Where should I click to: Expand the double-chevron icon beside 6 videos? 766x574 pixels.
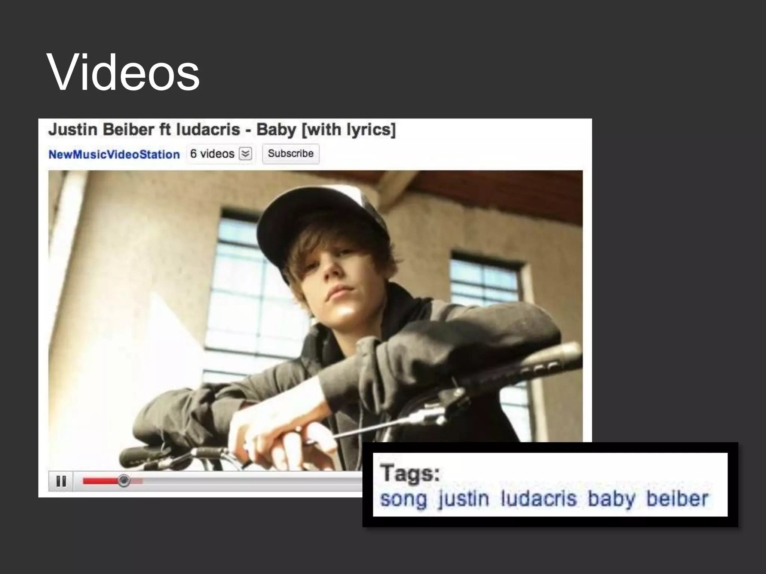(x=245, y=154)
